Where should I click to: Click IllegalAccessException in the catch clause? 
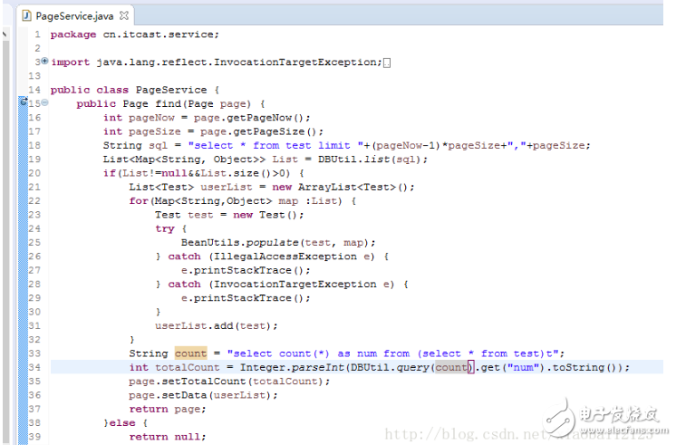pyautogui.click(x=276, y=256)
